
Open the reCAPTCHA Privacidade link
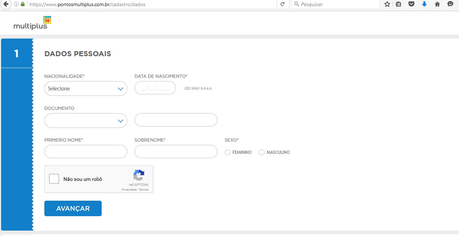tap(129, 190)
